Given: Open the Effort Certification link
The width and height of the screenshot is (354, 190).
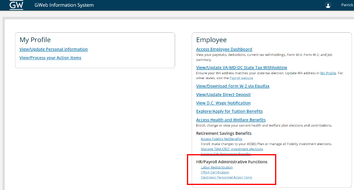Looking at the screenshot, I should point(215,173).
